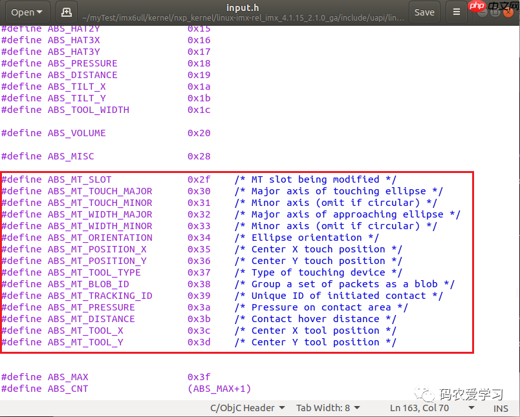Create a new document with toolbar icon
This screenshot has width=520, height=417.
tap(67, 12)
